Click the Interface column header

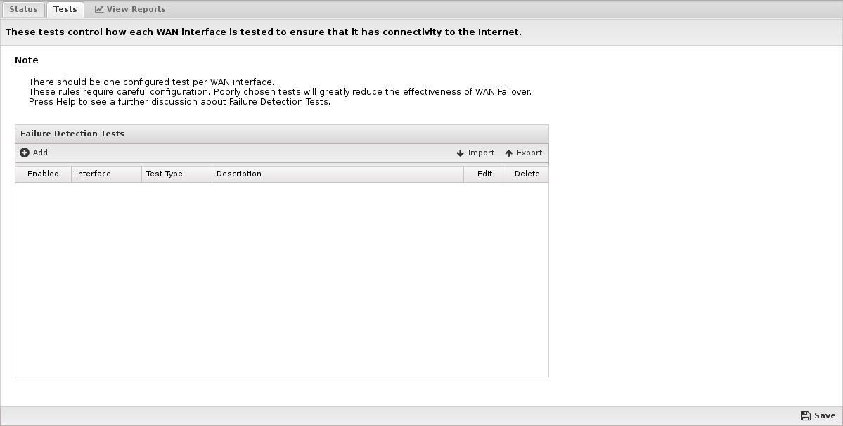tap(106, 174)
